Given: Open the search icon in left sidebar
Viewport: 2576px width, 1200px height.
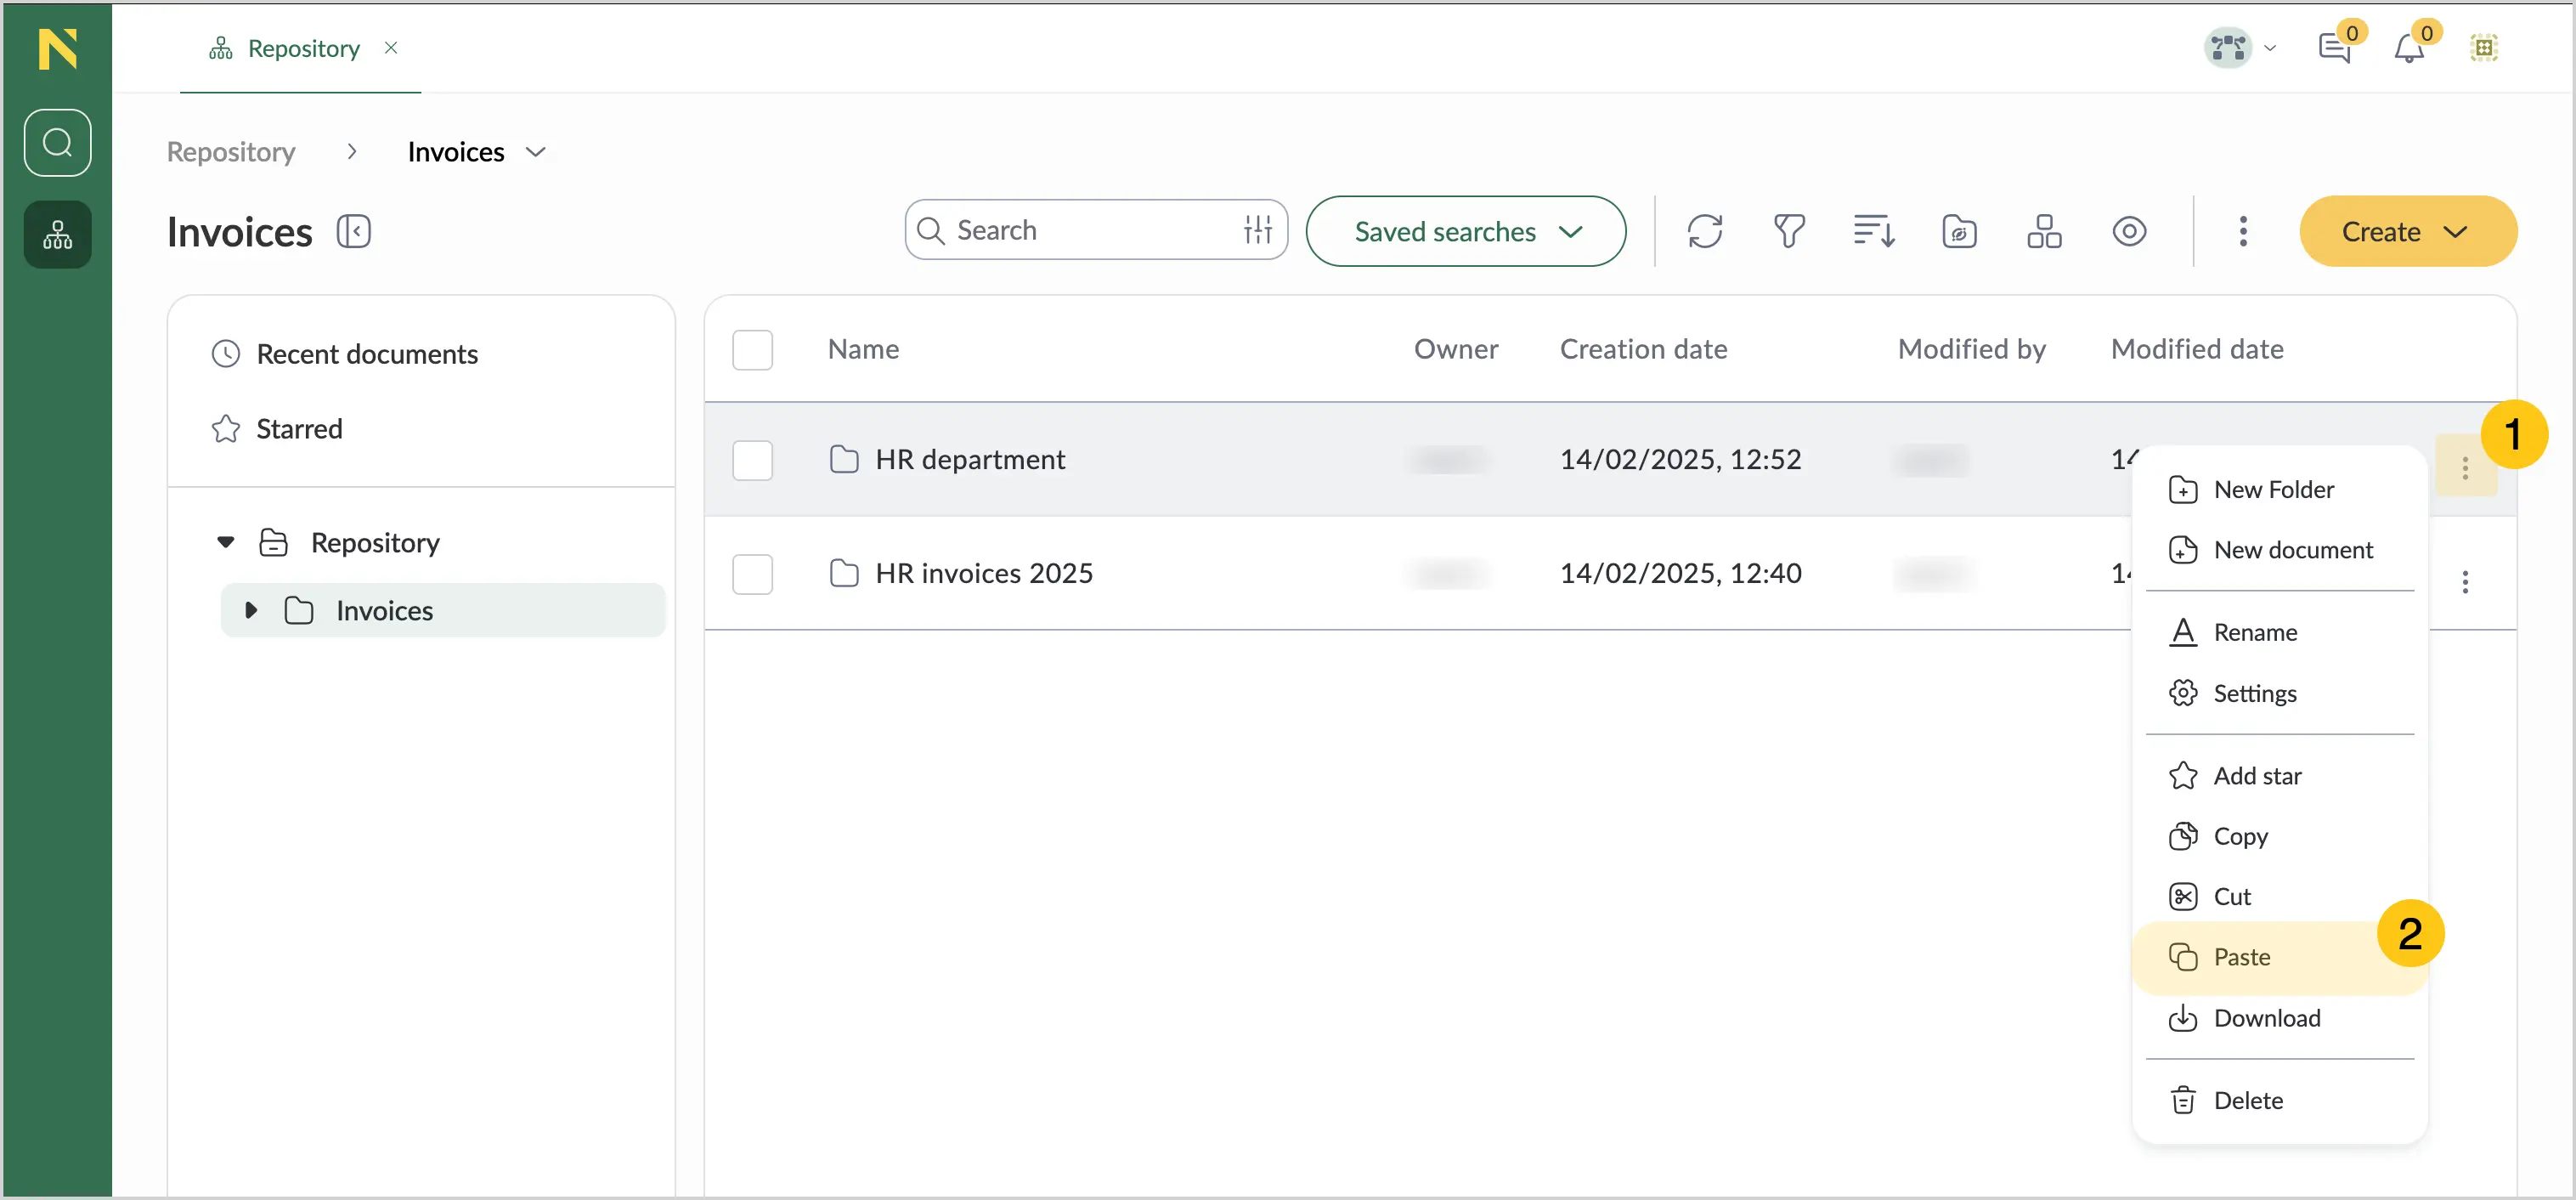Looking at the screenshot, I should tap(57, 143).
